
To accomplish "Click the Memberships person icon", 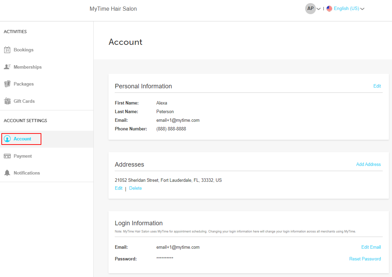I will (7, 67).
